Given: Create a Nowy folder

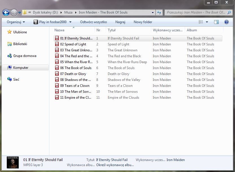Looking at the screenshot, I should [x=143, y=22].
